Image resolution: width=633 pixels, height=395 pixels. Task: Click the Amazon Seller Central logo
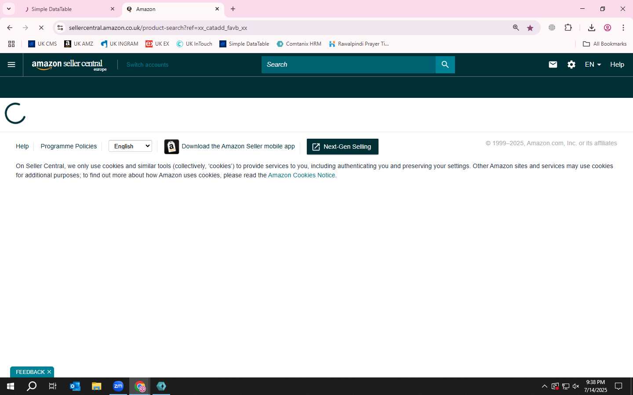pos(69,65)
